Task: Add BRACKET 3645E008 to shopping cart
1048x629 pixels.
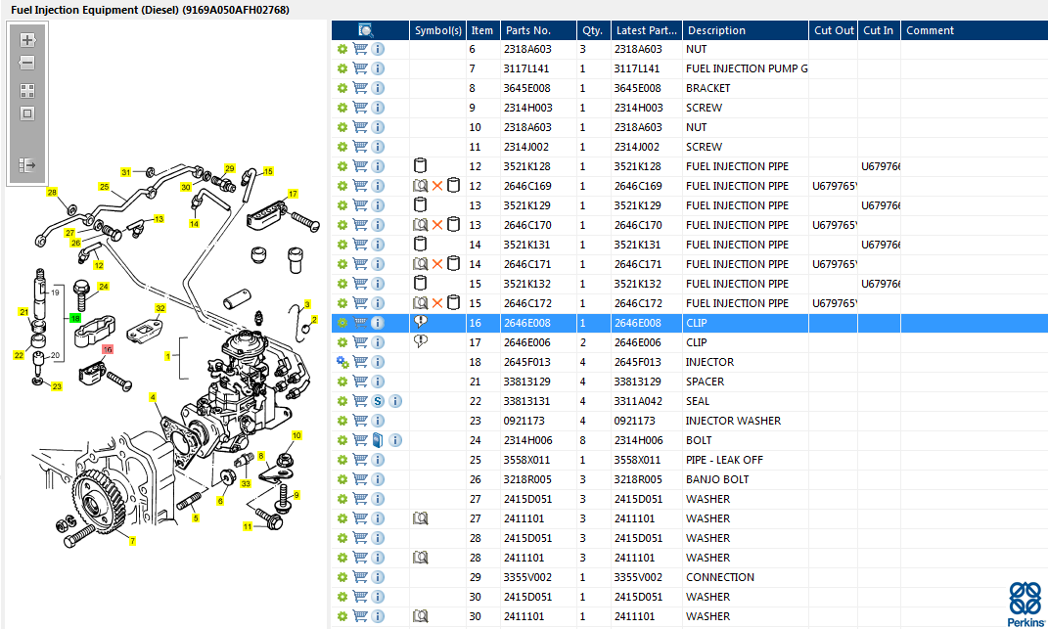Action: pos(360,88)
